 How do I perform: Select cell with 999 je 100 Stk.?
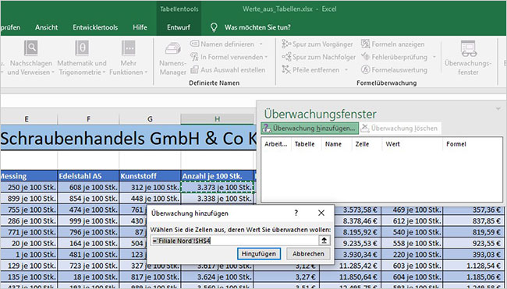coord(88,221)
